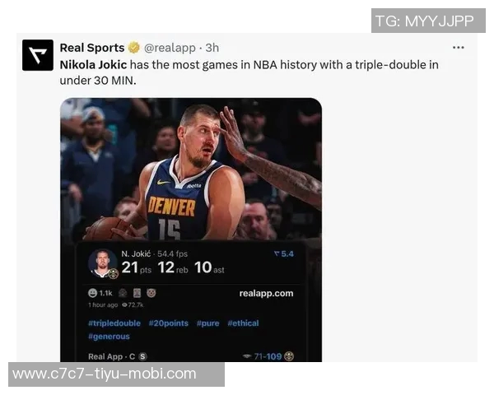Open the Real Sports profile avatar
Screen dimensions: 494x395
[x=38, y=55]
